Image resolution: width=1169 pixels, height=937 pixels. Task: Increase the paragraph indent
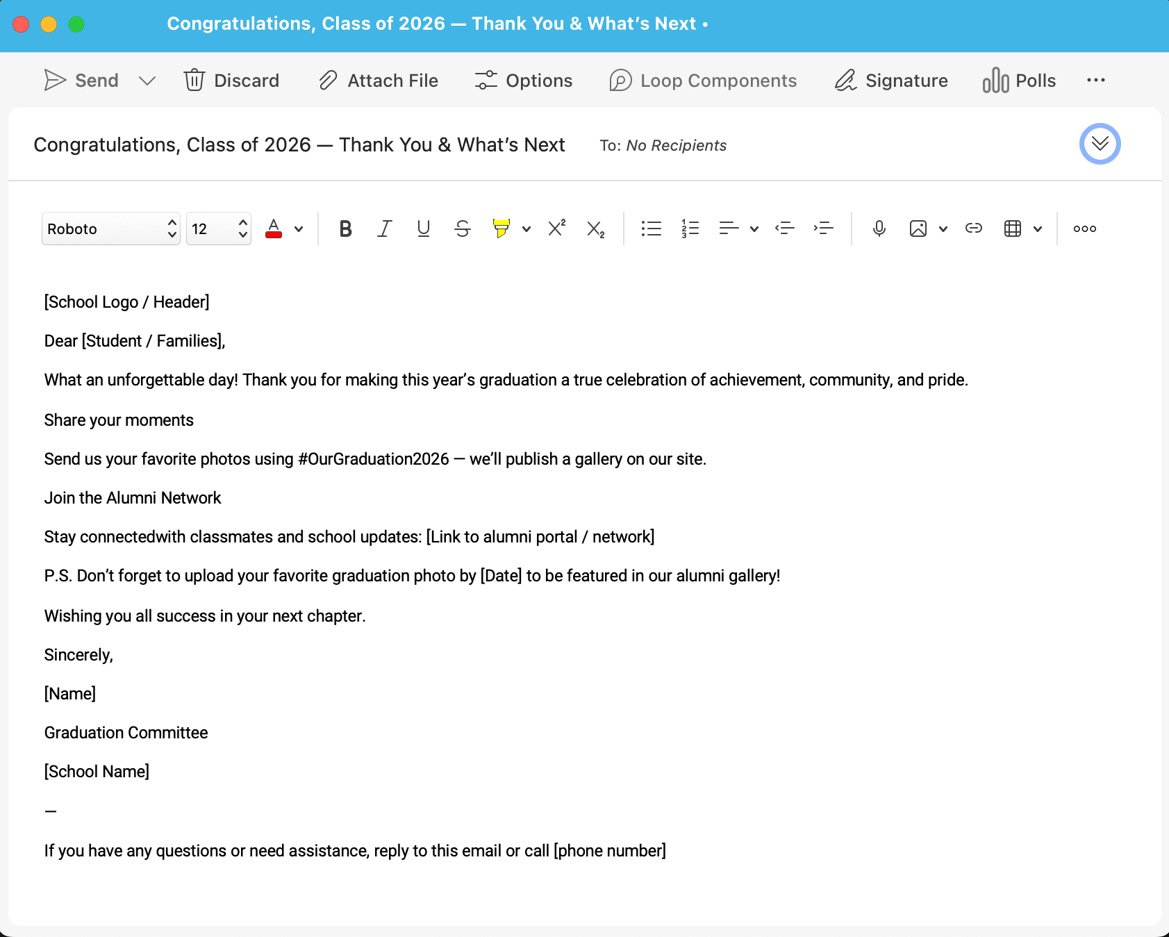click(823, 229)
